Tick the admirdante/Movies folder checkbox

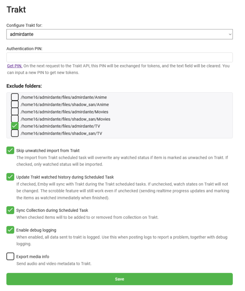pos(15,112)
